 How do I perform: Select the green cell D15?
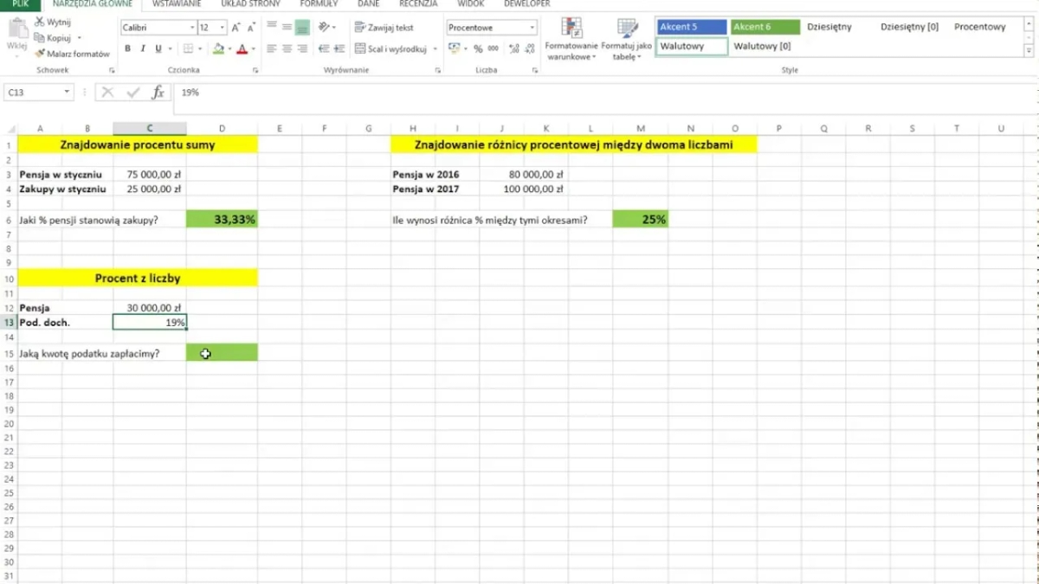click(x=222, y=353)
